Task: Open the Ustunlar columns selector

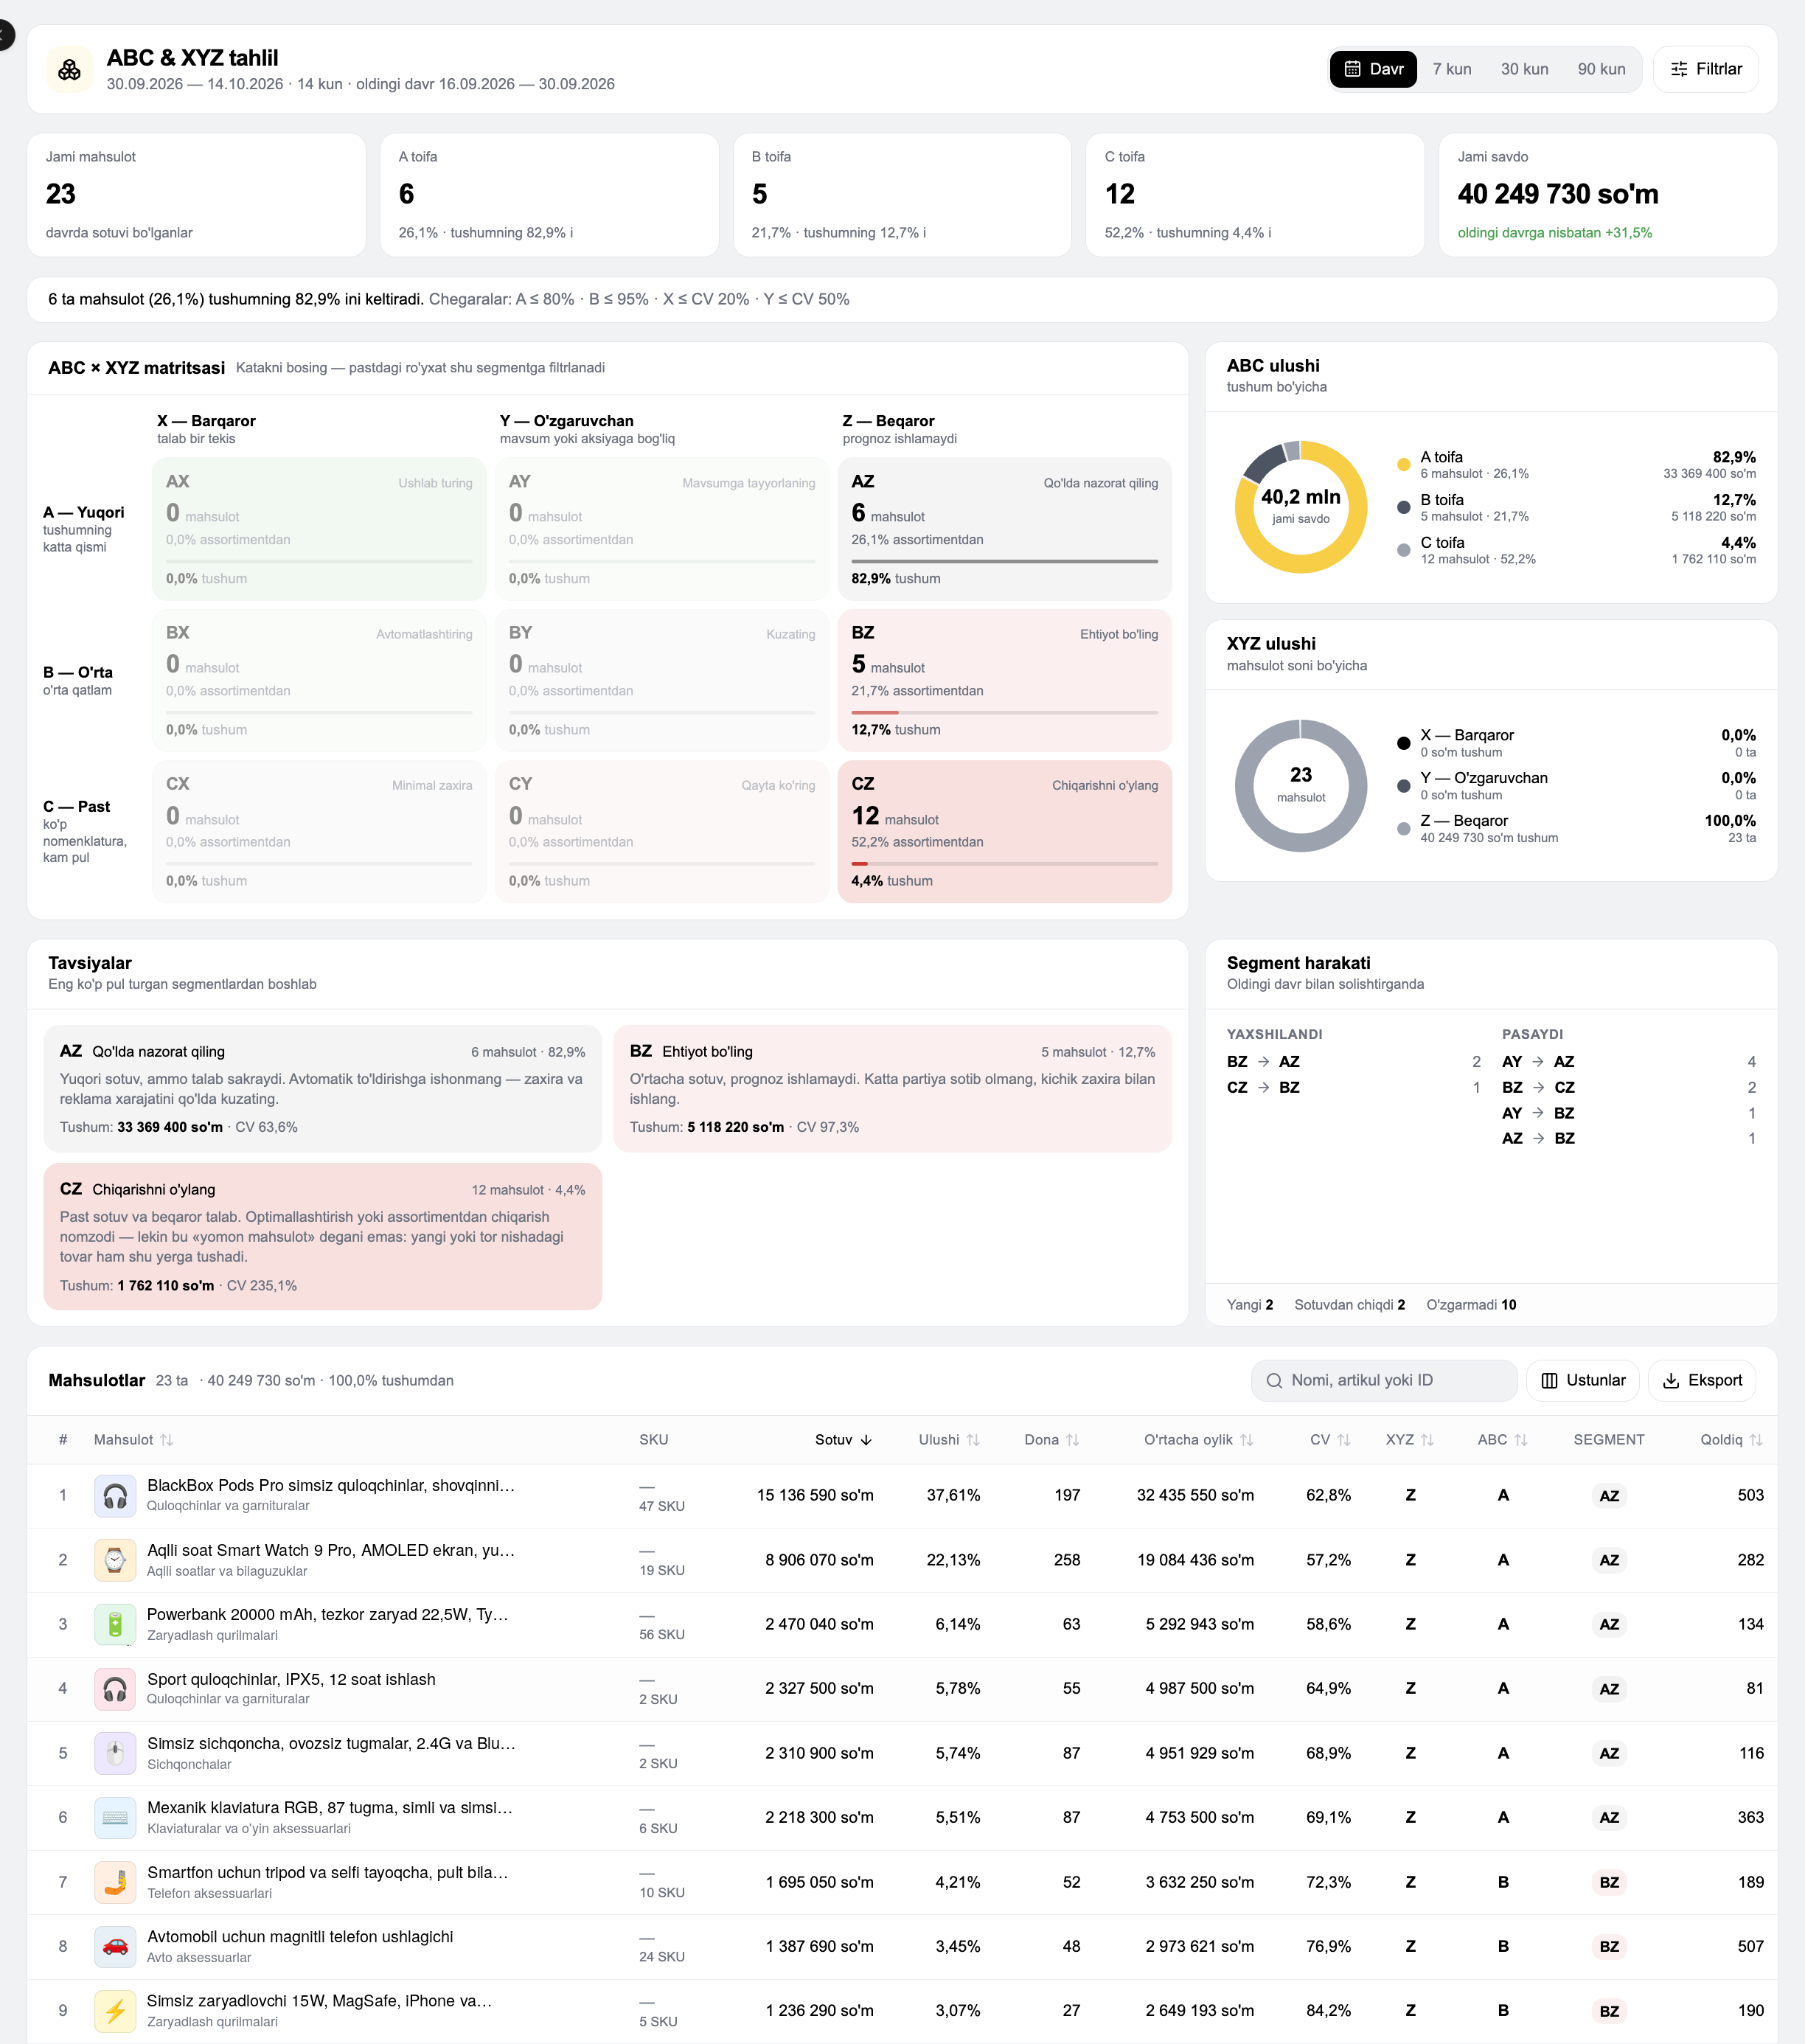Action: tap(1583, 1380)
